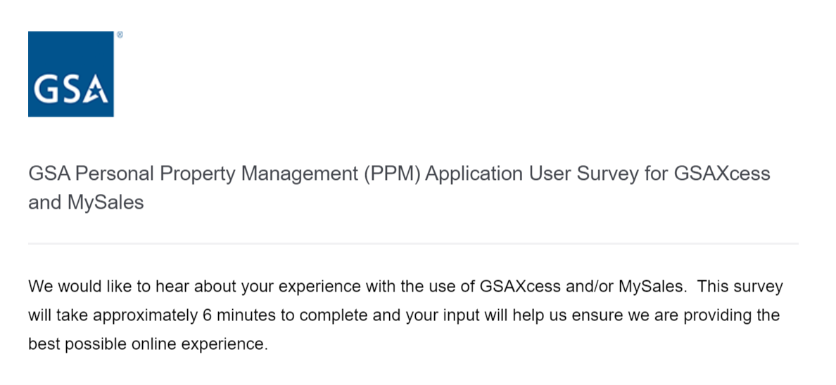This screenshot has height=385, width=836.
Task: Click "(PPM)" in the survey heading
Action: click(392, 174)
